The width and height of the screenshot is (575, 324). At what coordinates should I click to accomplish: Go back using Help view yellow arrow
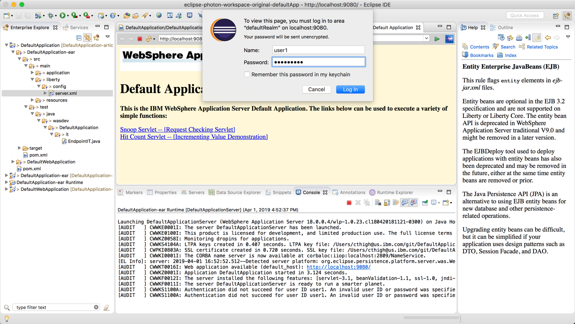tap(548, 38)
